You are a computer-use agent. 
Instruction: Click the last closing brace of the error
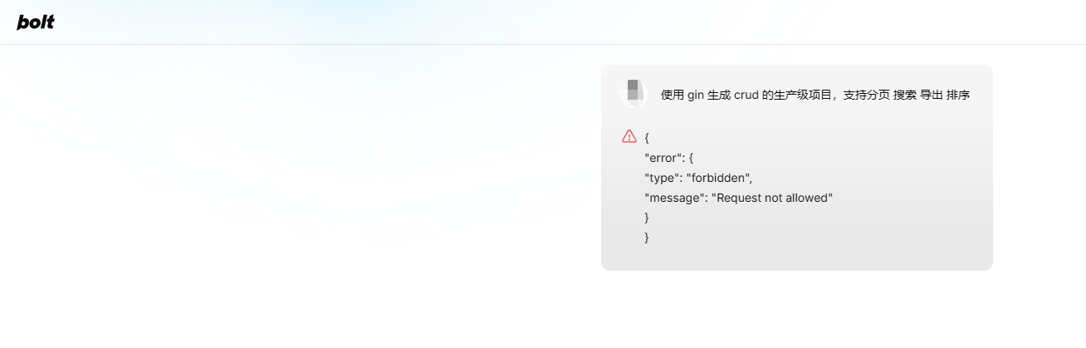pyautogui.click(x=647, y=238)
